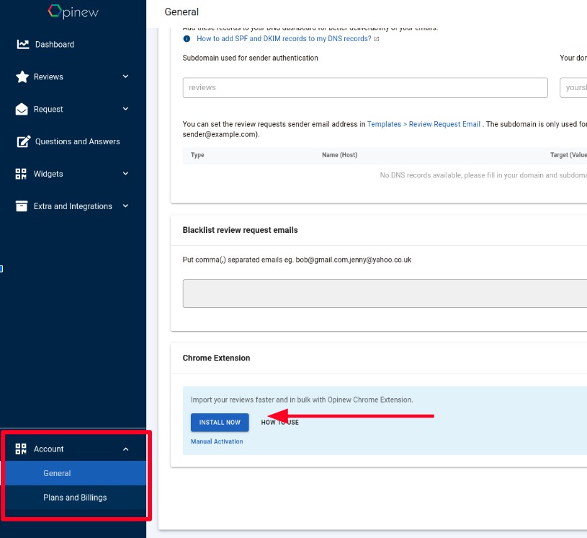Select General under Account
The width and height of the screenshot is (587, 538).
[73, 473]
